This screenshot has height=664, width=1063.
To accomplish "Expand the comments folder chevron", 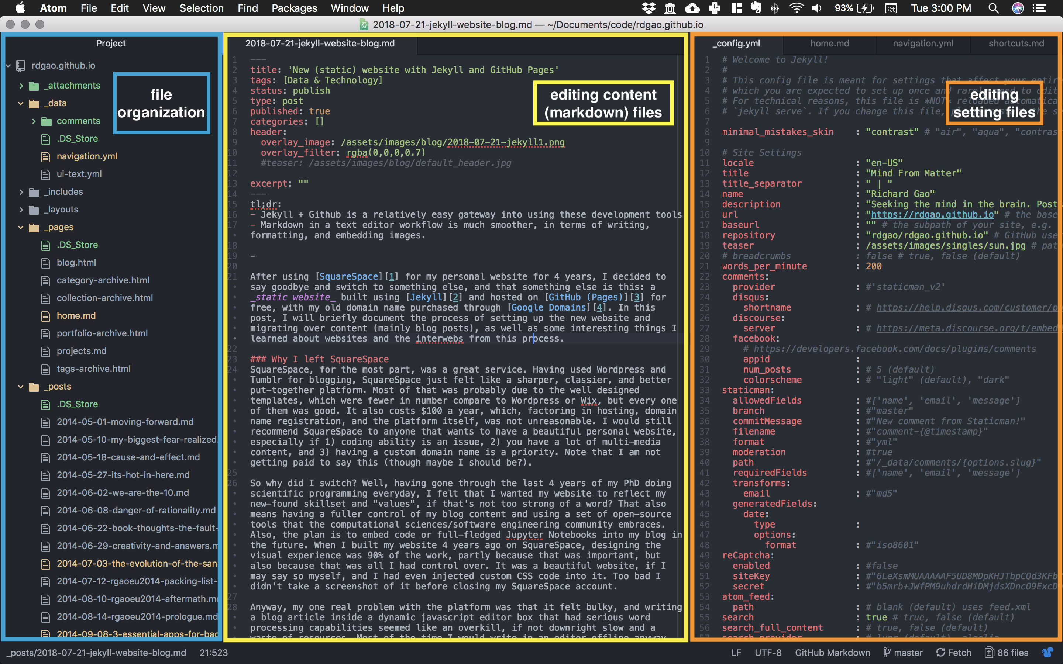I will pyautogui.click(x=34, y=121).
